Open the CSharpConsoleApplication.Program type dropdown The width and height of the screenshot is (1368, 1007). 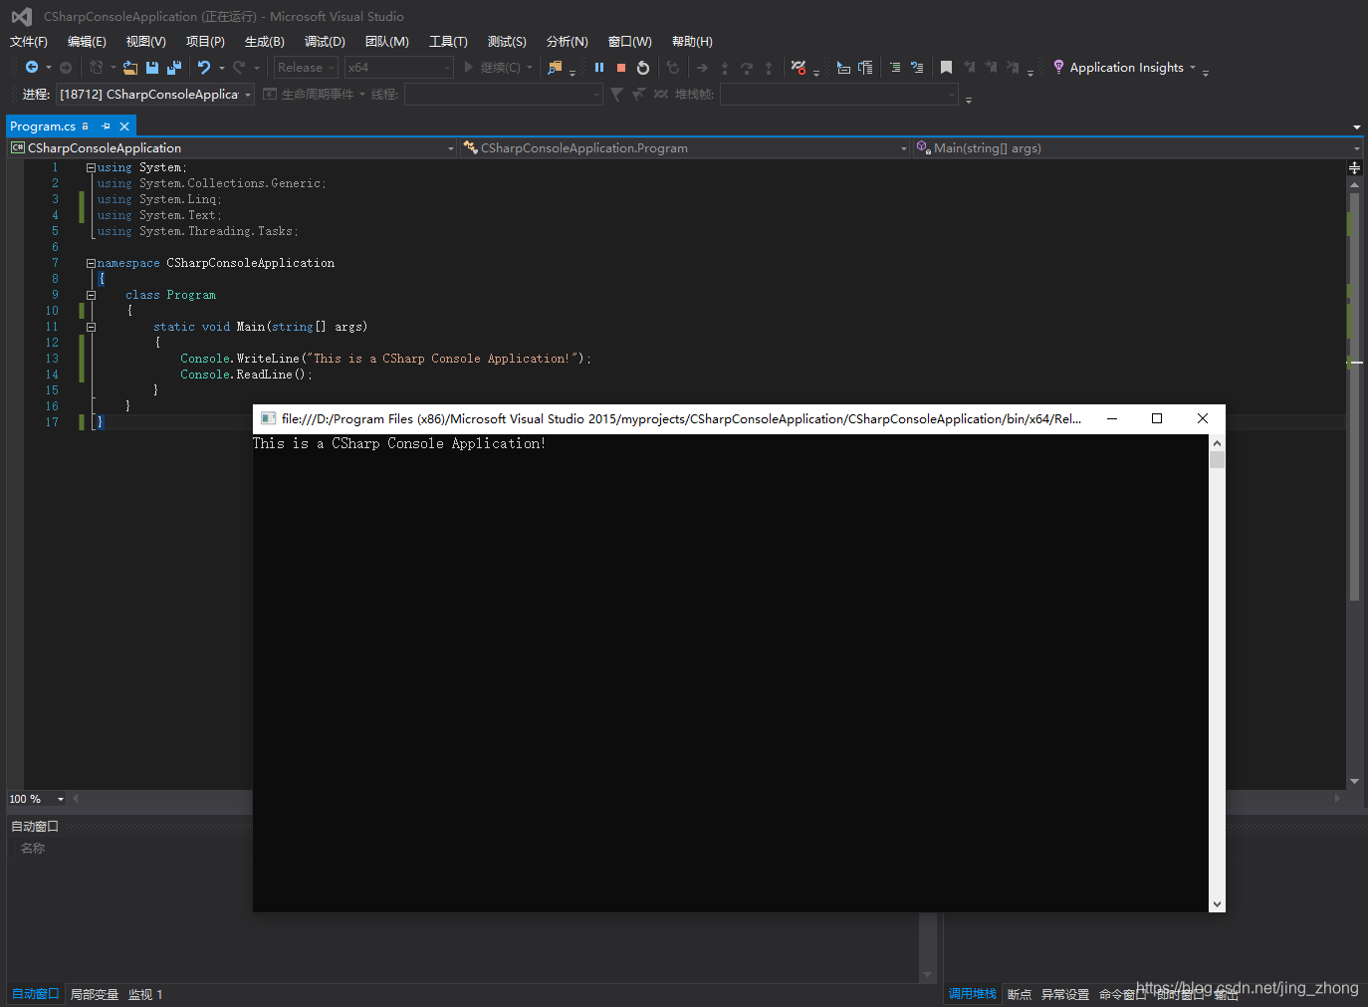[685, 148]
